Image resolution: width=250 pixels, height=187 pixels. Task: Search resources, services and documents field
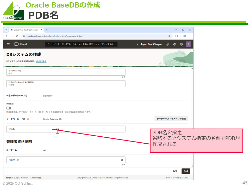tap(81, 44)
